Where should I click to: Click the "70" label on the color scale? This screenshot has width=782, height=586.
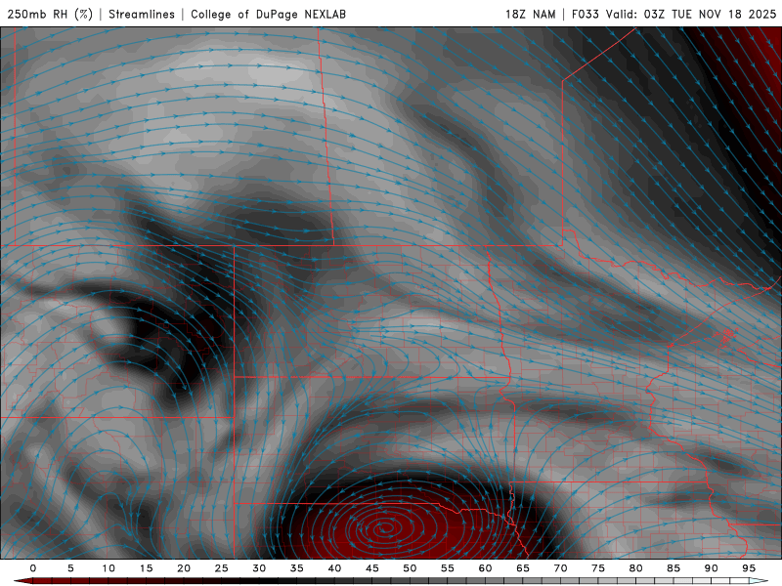pyautogui.click(x=560, y=568)
